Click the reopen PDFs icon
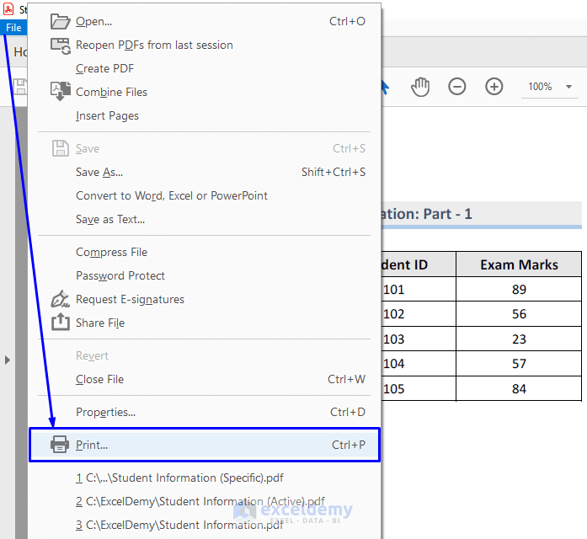Viewport: 587px width, 539px height. coord(61,45)
